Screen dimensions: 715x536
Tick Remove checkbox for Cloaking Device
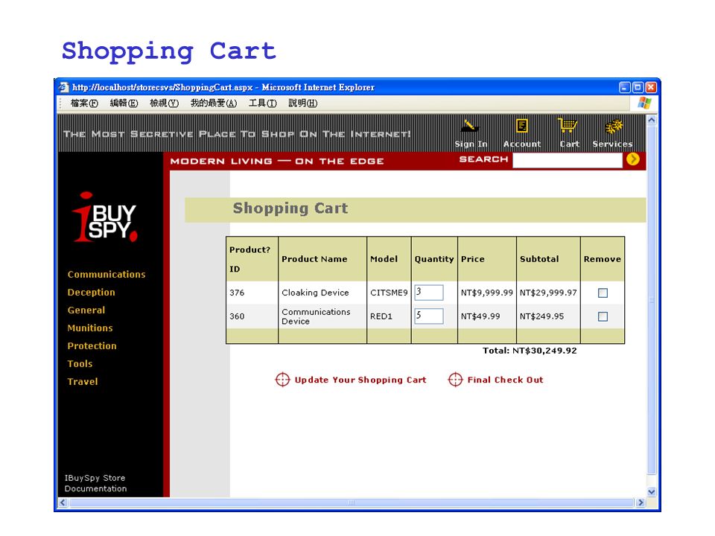[603, 293]
